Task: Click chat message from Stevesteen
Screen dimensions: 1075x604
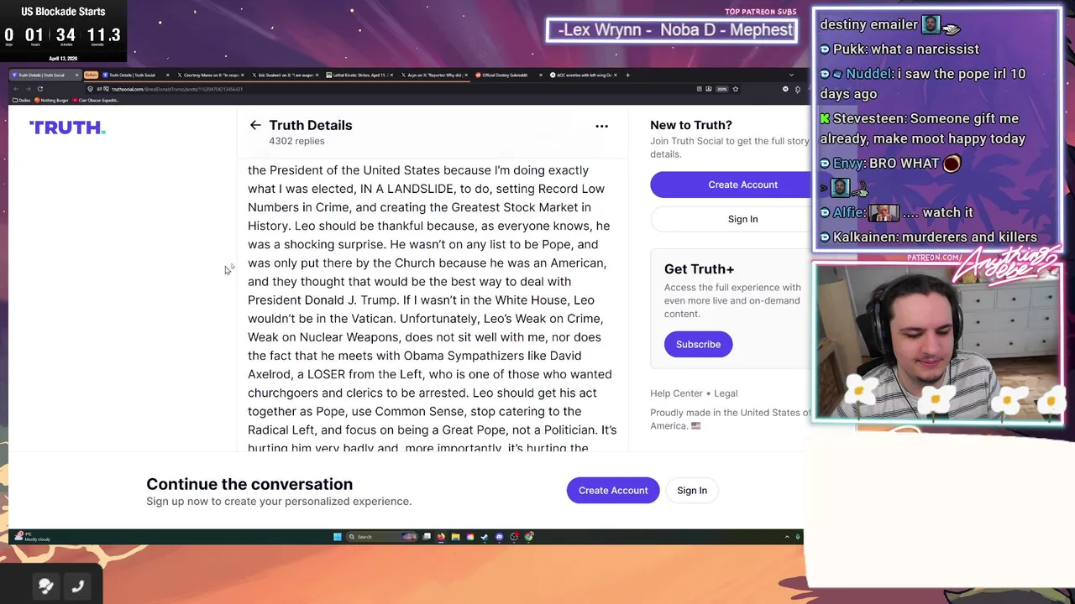Action: [x=922, y=128]
